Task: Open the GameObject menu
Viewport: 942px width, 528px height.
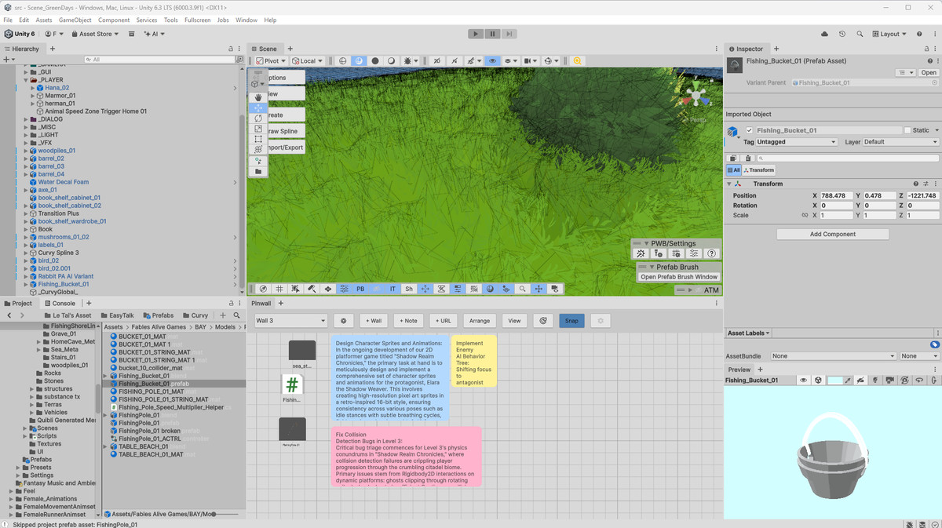Action: click(x=75, y=20)
